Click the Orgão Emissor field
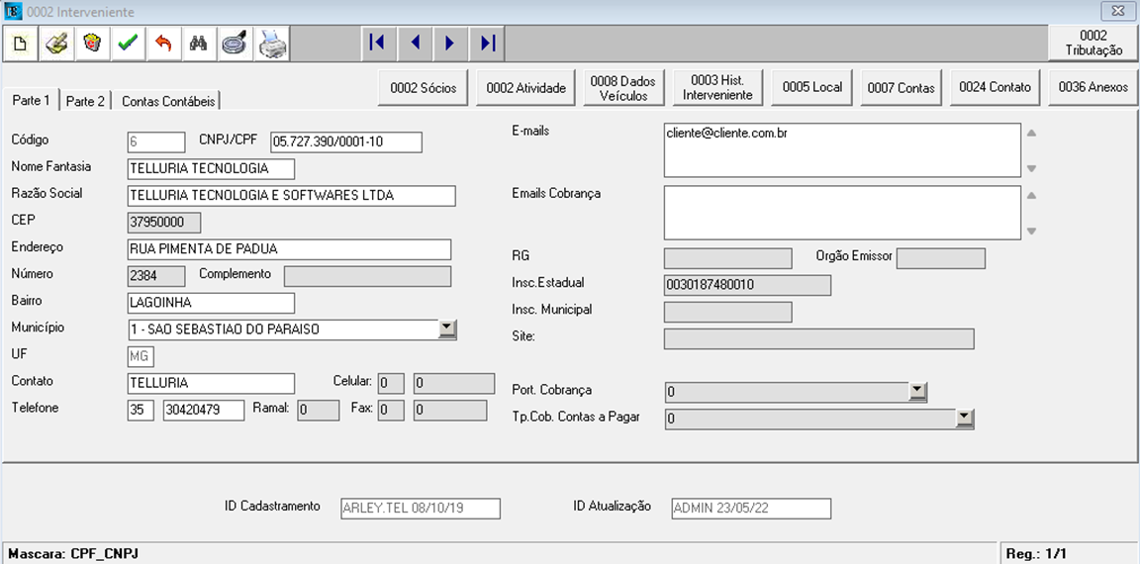The width and height of the screenshot is (1140, 564). coord(941,258)
